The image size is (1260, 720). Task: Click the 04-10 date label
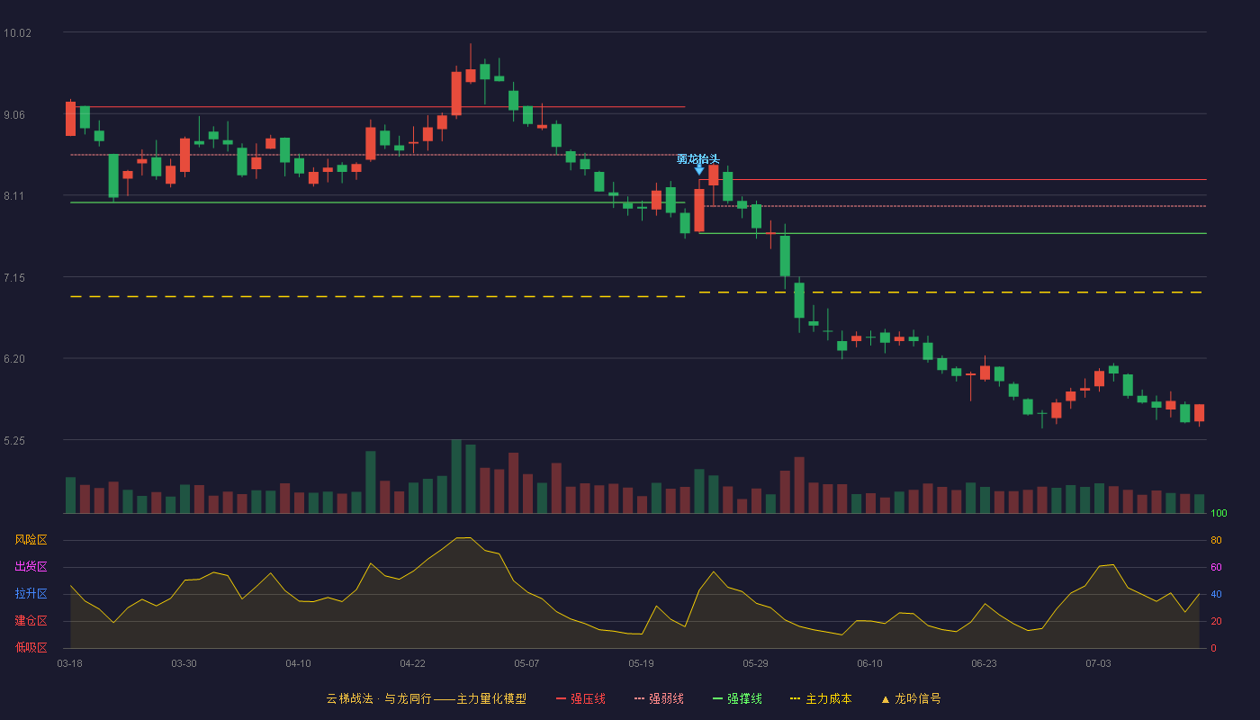click(298, 663)
